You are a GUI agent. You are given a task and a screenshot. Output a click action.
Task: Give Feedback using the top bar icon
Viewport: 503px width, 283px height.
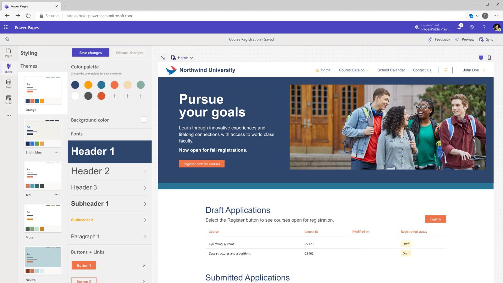[x=439, y=39]
